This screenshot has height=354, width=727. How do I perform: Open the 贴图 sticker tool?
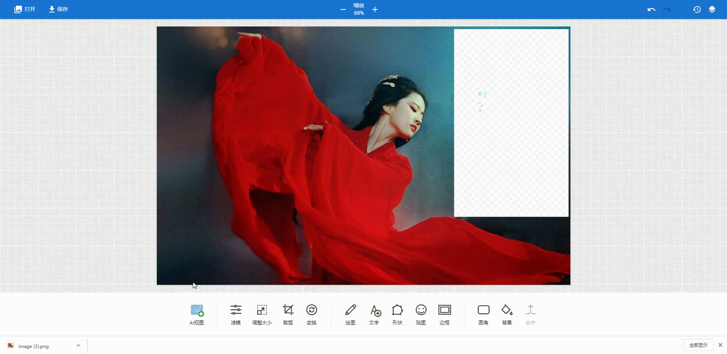pyautogui.click(x=421, y=315)
